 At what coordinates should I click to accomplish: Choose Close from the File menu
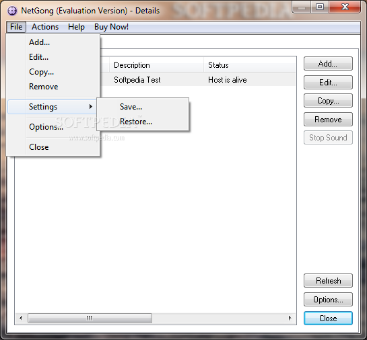pos(53,147)
